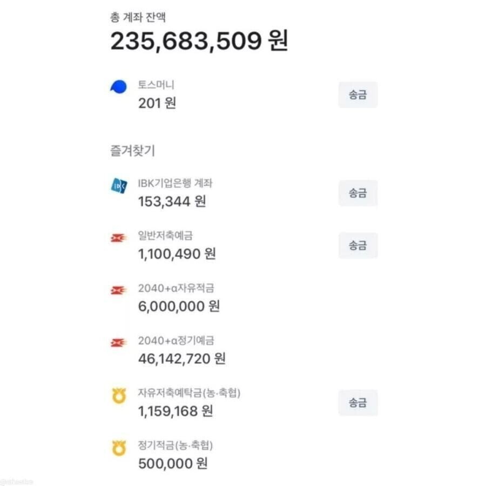
Task: Tap the yellow Nonghyup logo beside 자유저축예탁금
Action: (x=119, y=395)
